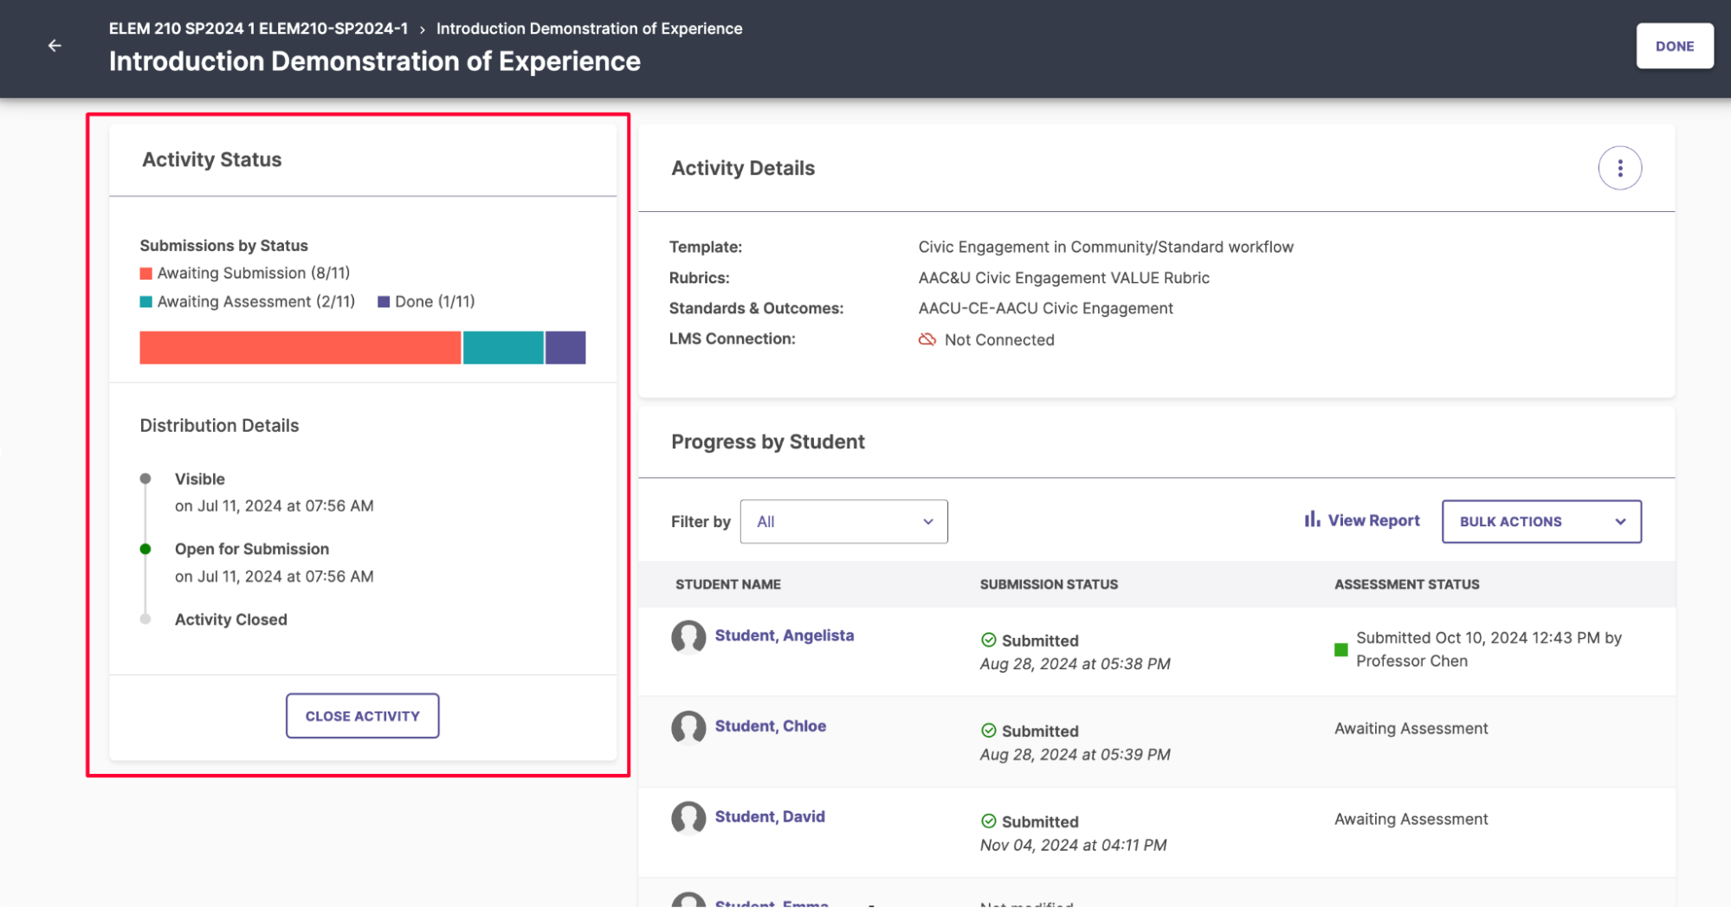Open the Filter by All dropdown
This screenshot has height=908, width=1731.
pyautogui.click(x=843, y=521)
